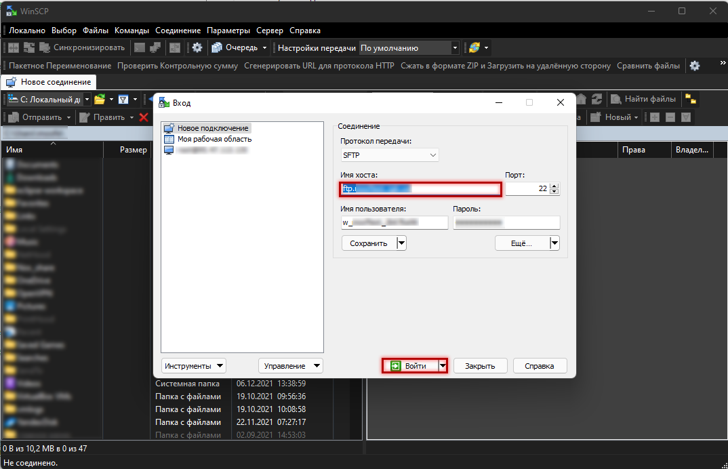Open the Выбор menu

coord(64,30)
